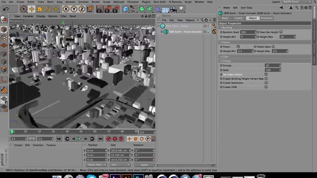Activate the Scale tool
Screen dimensions: 317x178
click(x=40, y=9)
